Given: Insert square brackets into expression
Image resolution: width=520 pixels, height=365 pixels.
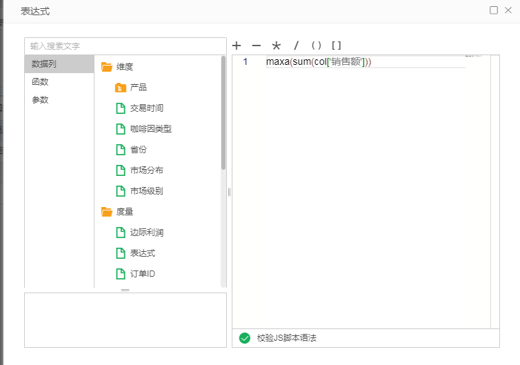Looking at the screenshot, I should tap(337, 46).
